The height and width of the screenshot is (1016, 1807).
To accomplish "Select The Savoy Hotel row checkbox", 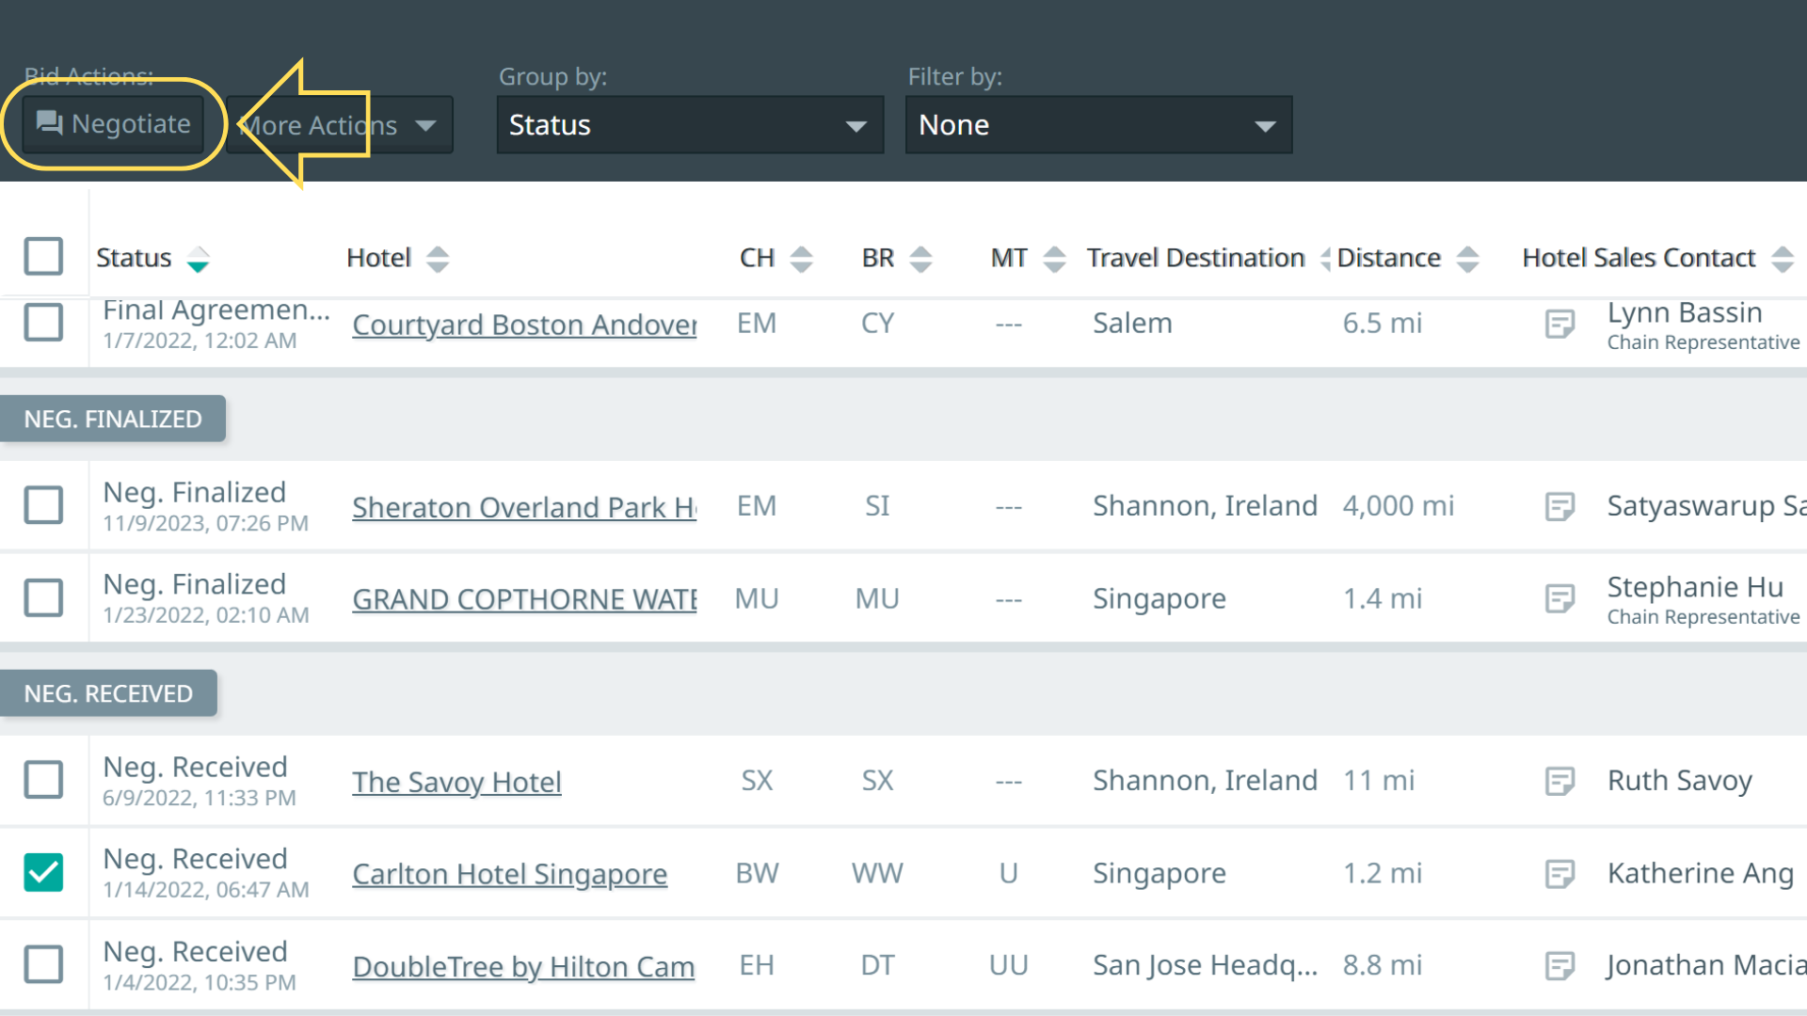I will click(x=43, y=780).
